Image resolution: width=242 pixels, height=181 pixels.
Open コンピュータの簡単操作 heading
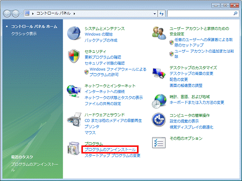click(x=190, y=115)
